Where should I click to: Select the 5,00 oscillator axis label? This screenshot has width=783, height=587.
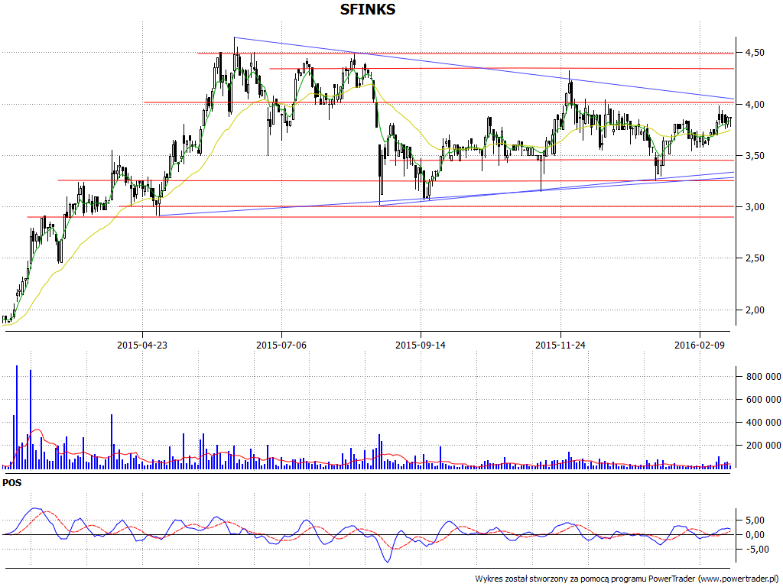point(754,520)
